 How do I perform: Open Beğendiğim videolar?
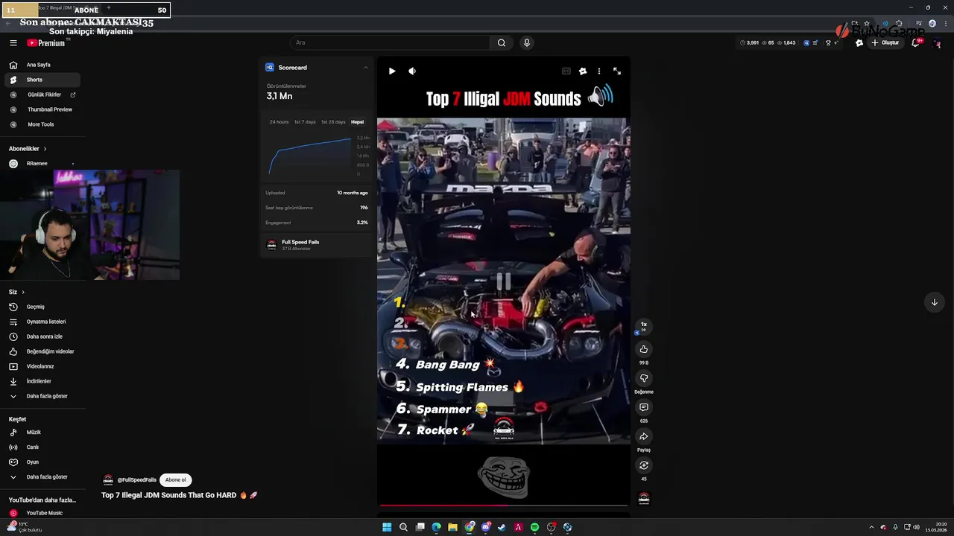(x=41, y=351)
